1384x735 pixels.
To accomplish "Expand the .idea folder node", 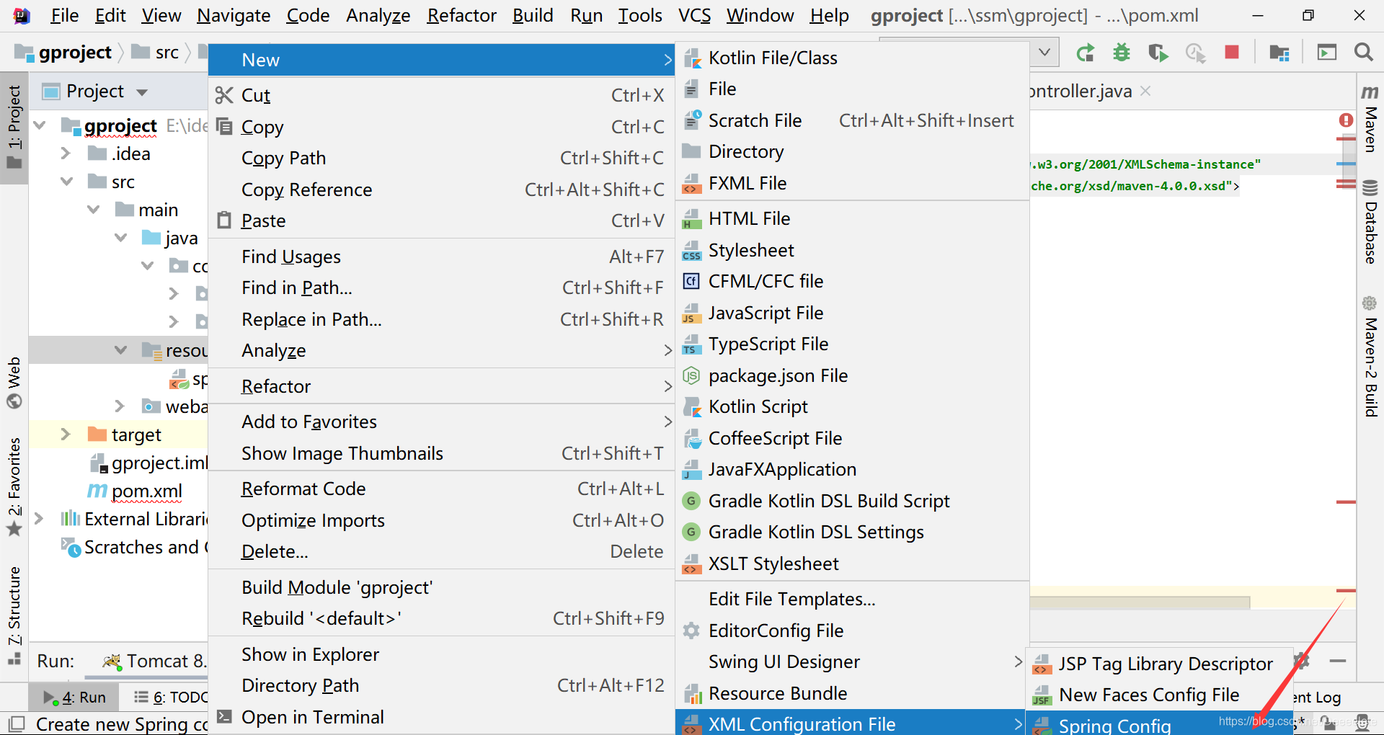I will coord(66,153).
